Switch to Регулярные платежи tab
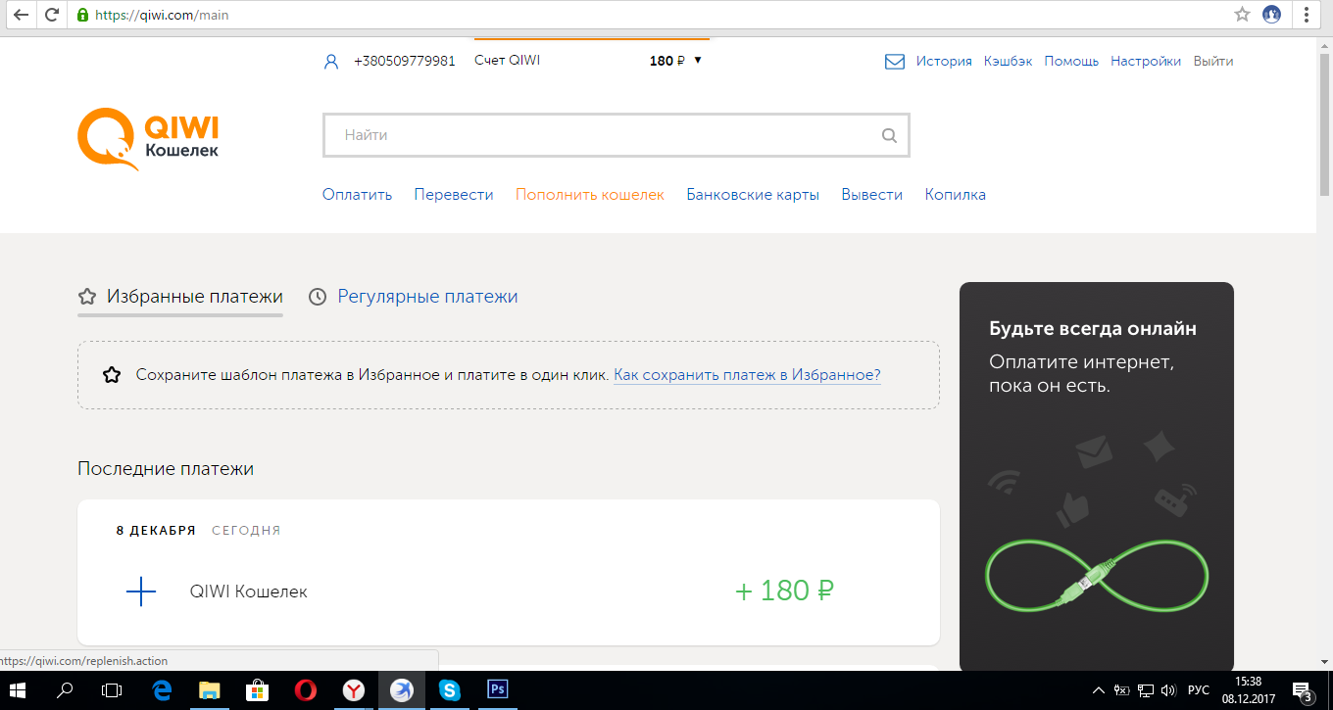 [x=426, y=296]
